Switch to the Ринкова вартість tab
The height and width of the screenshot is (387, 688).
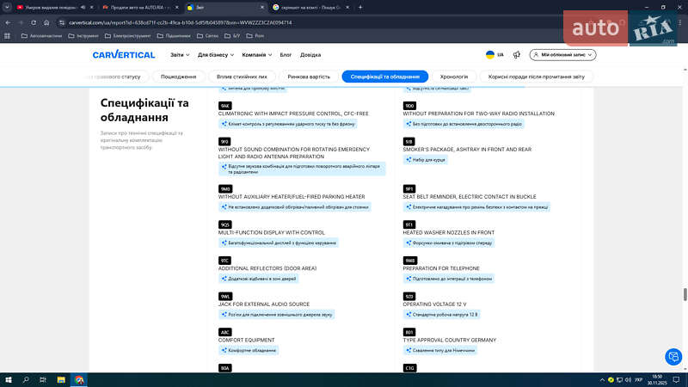click(308, 77)
